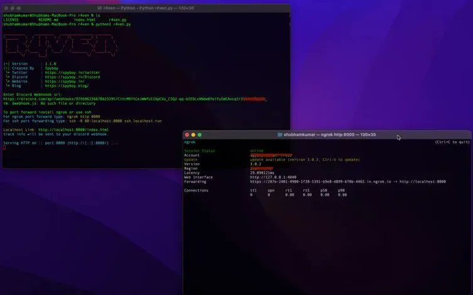Click the 'Region' label
This screenshot has width=473, height=295.
pos(191,168)
